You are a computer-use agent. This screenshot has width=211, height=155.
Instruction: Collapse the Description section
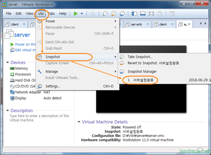pos(8,110)
